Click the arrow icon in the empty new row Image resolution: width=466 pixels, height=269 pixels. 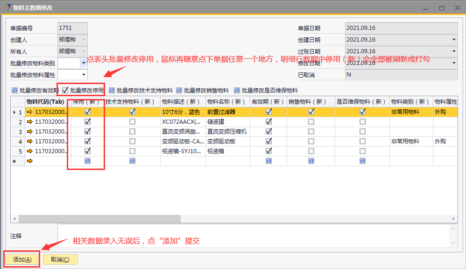[30, 161]
